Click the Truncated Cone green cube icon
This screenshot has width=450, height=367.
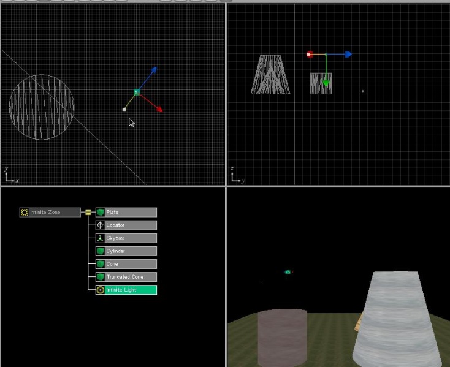[x=101, y=277]
